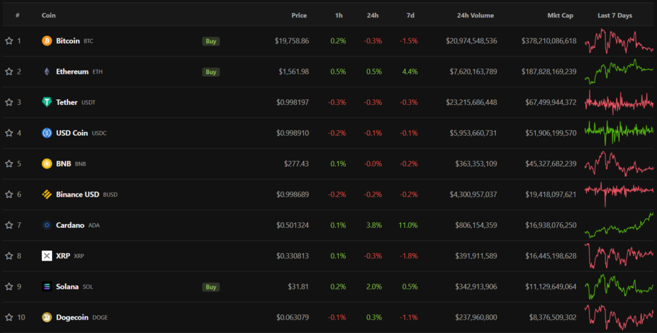Click the Ethereum diamond logo icon
This screenshot has height=333, width=657.
click(x=47, y=72)
